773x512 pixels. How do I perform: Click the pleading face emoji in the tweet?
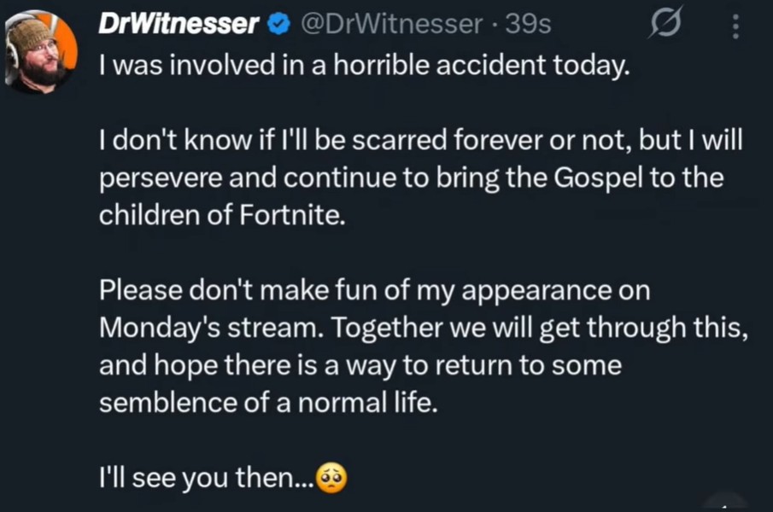pos(331,478)
